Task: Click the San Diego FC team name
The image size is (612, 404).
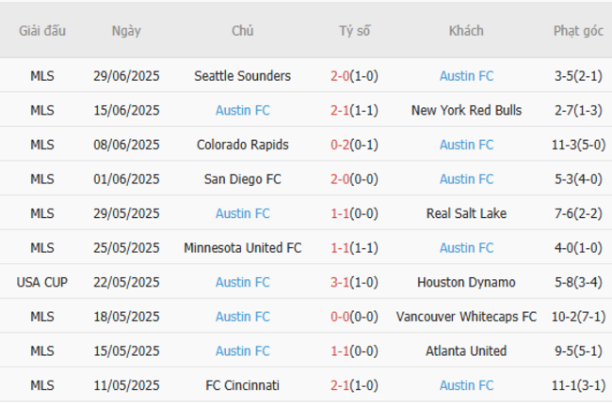Action: click(x=242, y=179)
